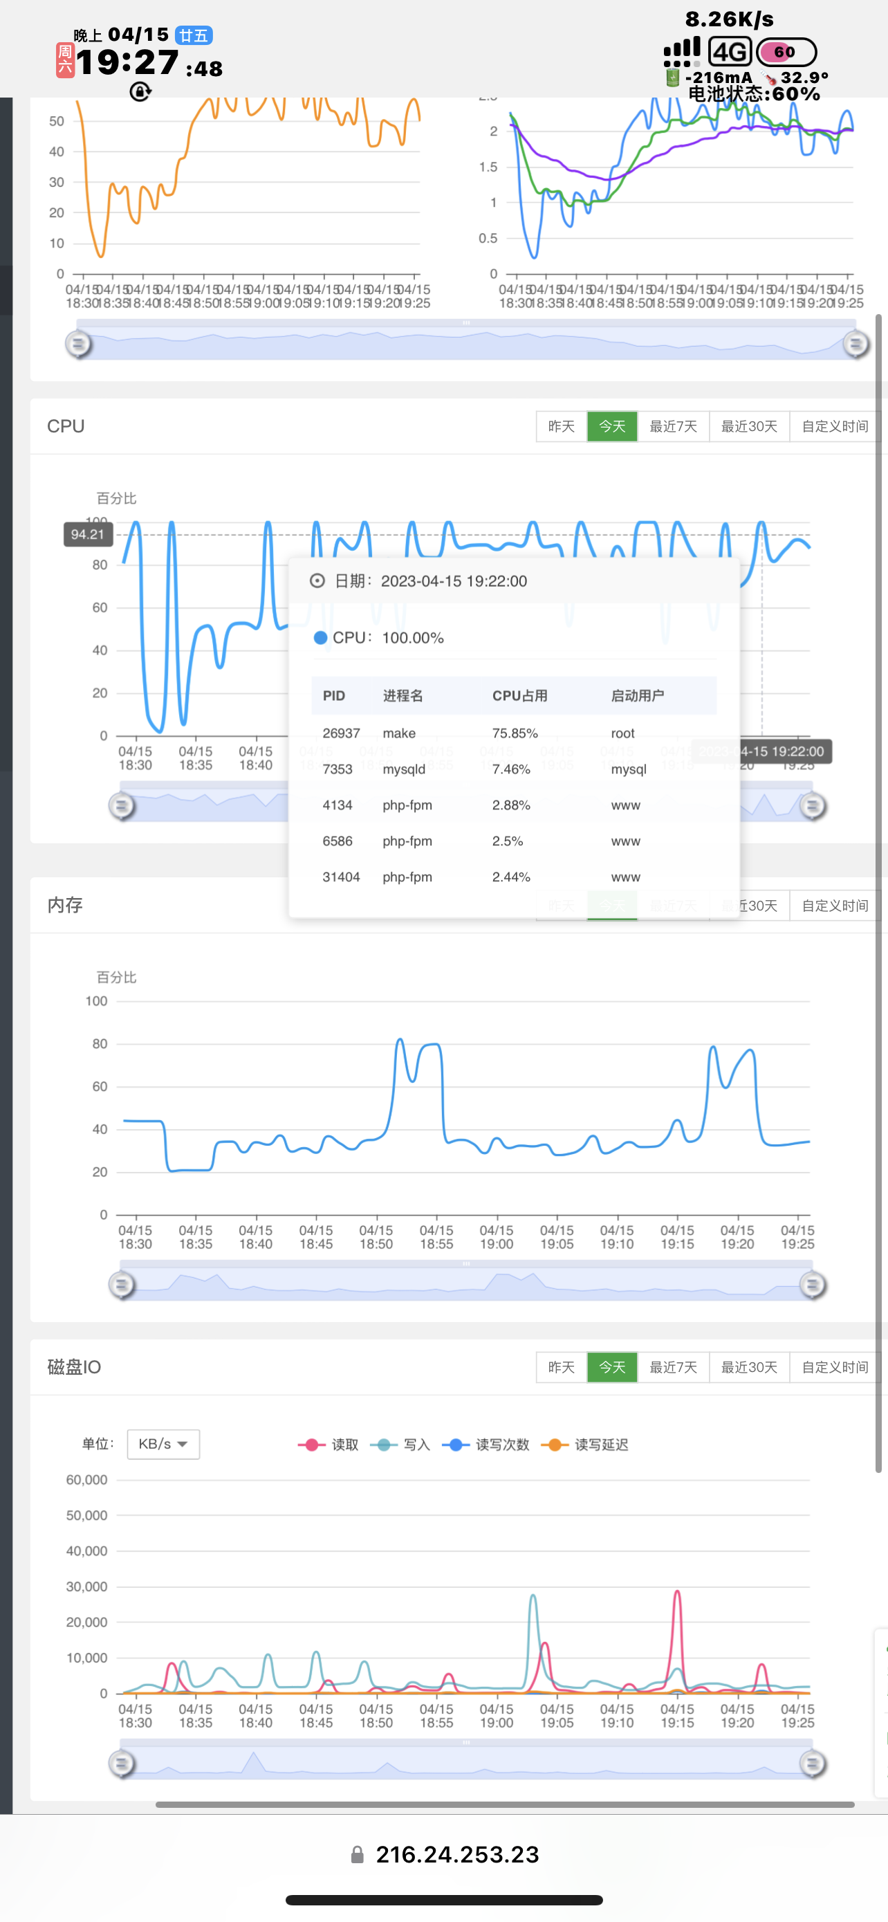Open 自定义时间 for the 内存 chart
Screen dimensions: 888x1922
[x=835, y=905]
